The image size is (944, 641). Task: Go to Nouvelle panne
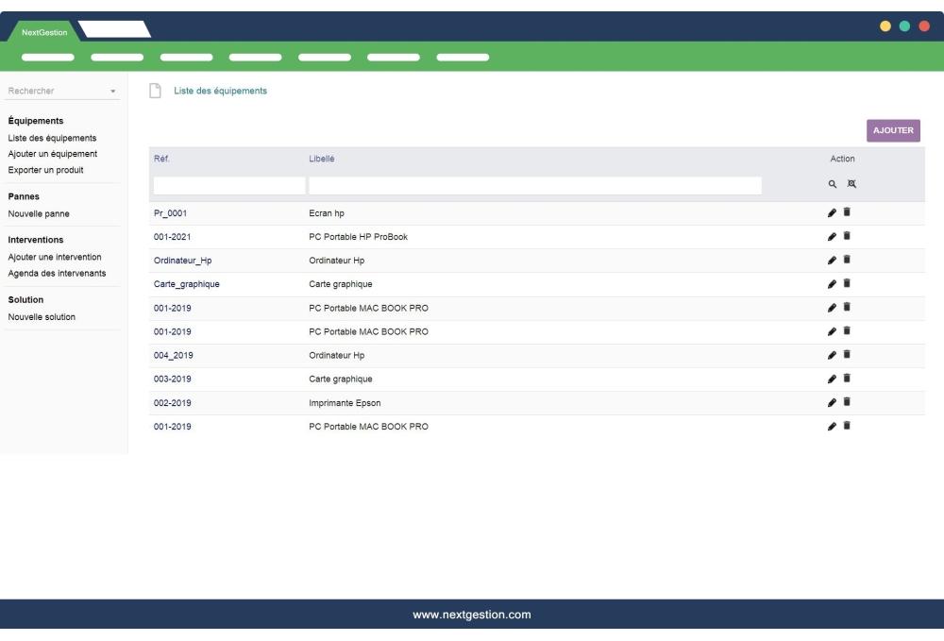point(38,213)
